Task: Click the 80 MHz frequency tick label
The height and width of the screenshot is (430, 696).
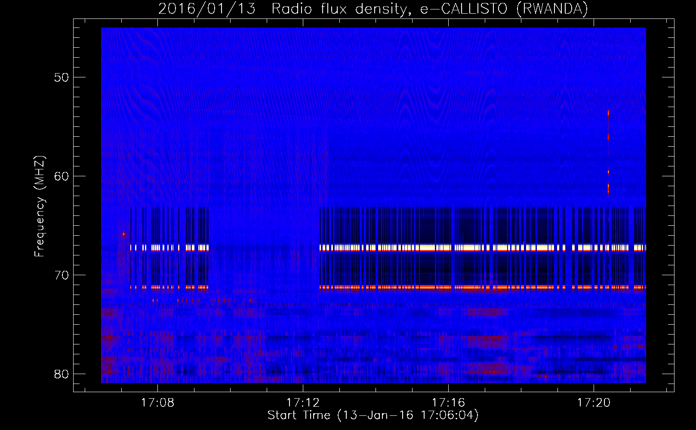Action: pos(62,374)
